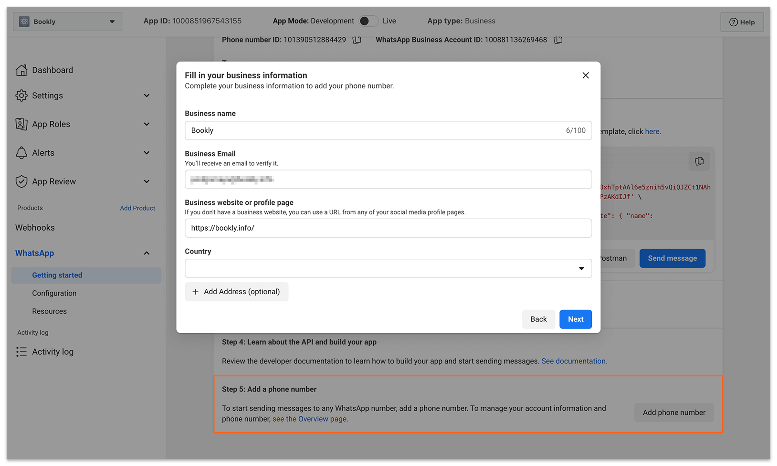Screen dimensions: 777x466
Task: Copy the code snippet with clipboard icon
Action: [x=699, y=161]
